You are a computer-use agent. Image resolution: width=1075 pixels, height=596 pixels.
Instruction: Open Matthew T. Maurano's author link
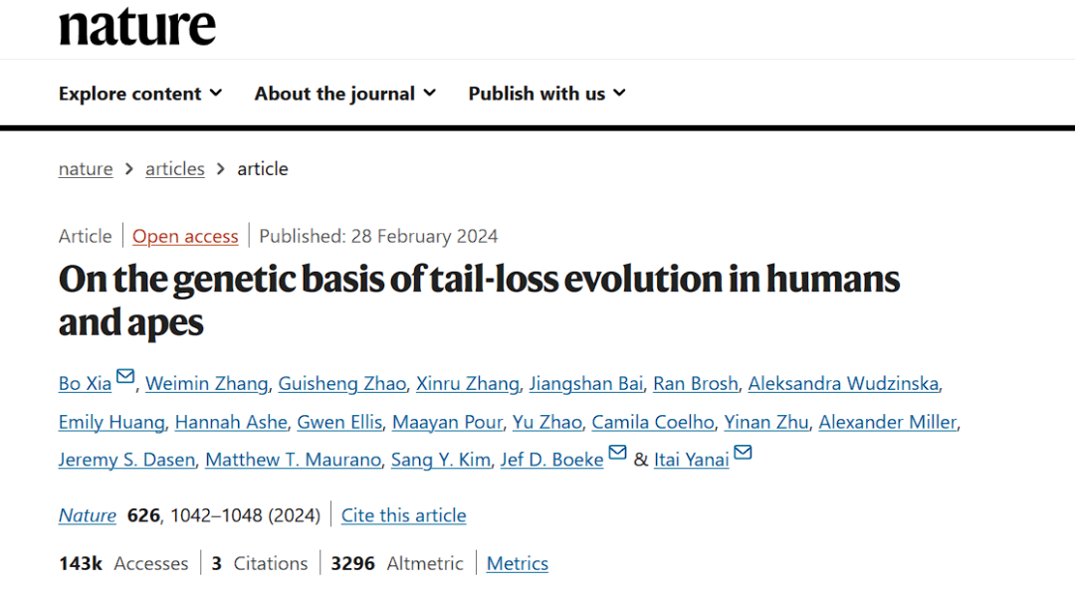(294, 460)
